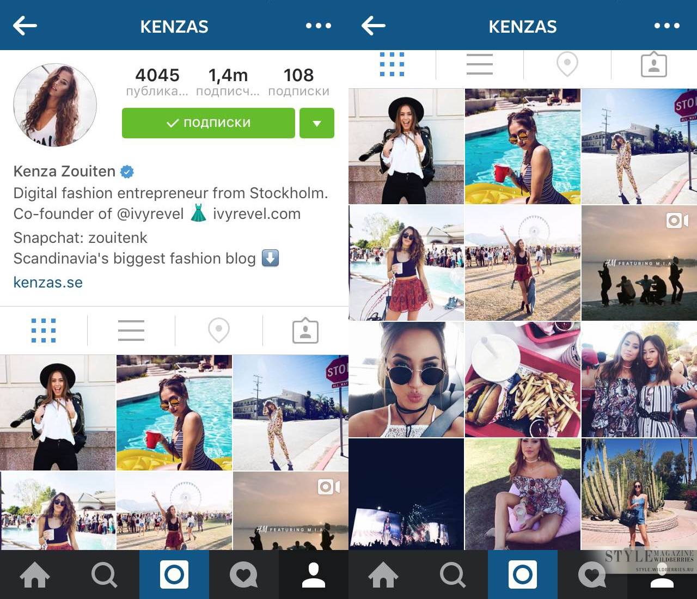Open the burger and fries photo
The width and height of the screenshot is (697, 599).
tap(523, 380)
